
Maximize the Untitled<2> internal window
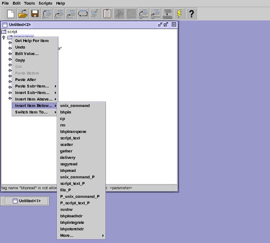(x=166, y=25)
